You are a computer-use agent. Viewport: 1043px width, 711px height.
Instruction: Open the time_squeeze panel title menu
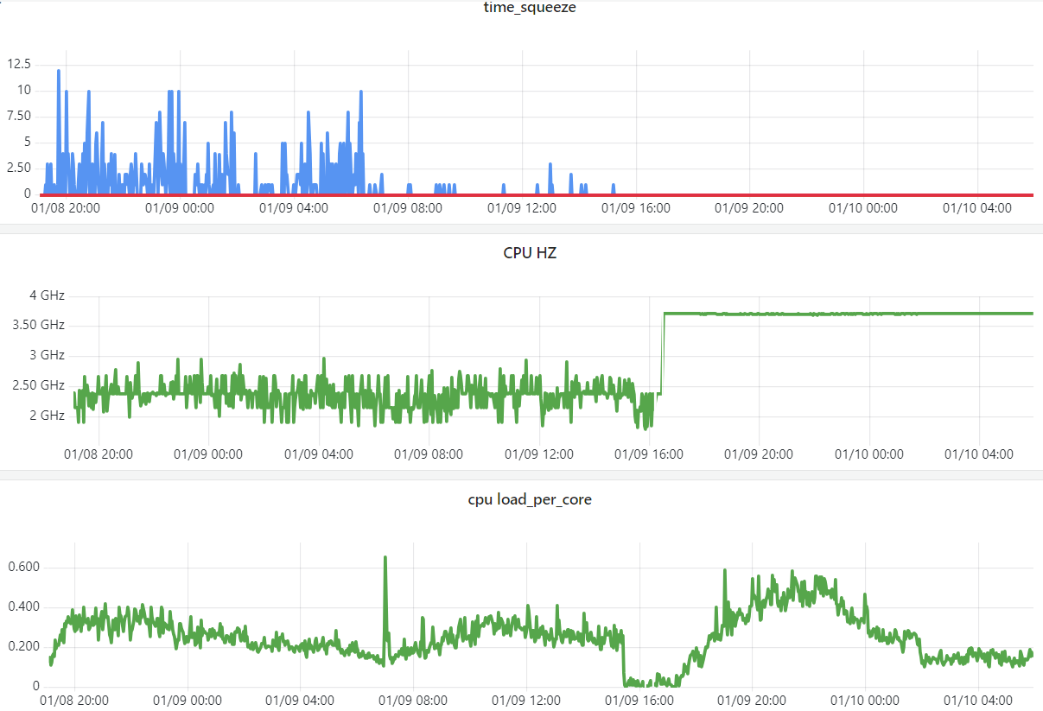[529, 8]
